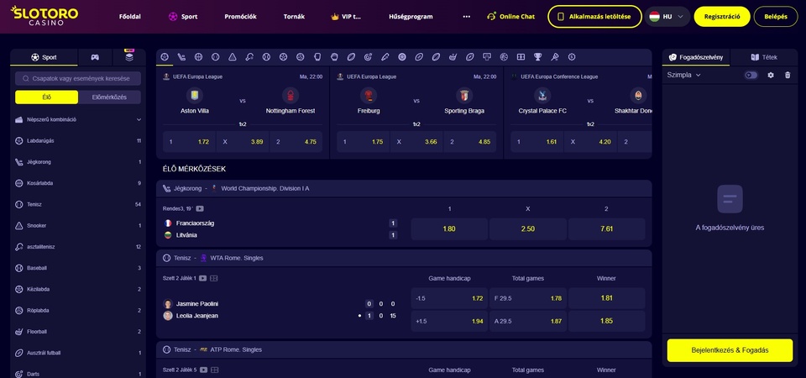The image size is (806, 378).
Task: Open Ausztrál futball in sidebar list
Action: tap(78, 353)
